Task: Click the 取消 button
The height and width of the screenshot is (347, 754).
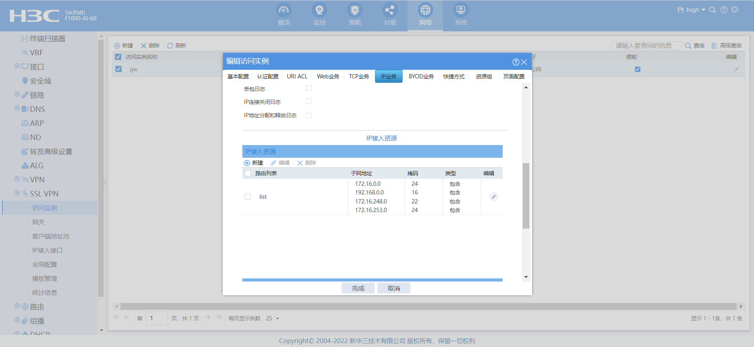Action: click(x=393, y=288)
